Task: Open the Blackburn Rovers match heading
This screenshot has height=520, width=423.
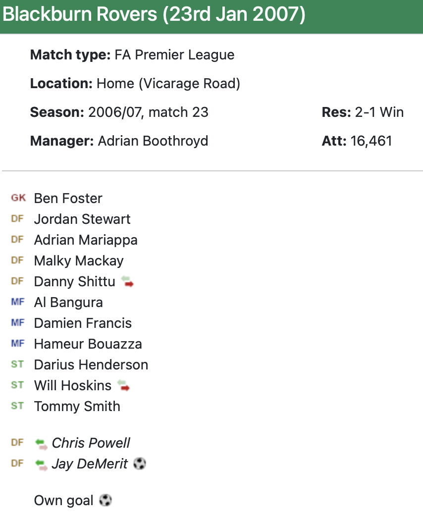Action: [x=154, y=15]
